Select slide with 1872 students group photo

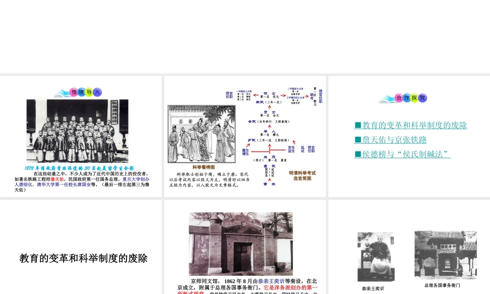point(81,137)
